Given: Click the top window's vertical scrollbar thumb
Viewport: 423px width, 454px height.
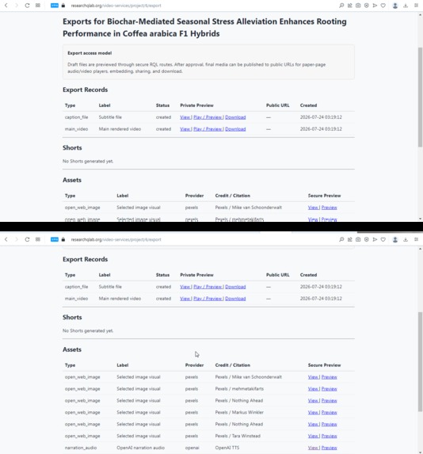Looking at the screenshot, I should point(420,97).
